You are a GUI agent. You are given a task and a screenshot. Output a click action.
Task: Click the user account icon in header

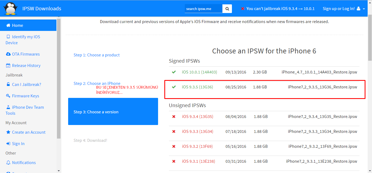click(x=358, y=9)
